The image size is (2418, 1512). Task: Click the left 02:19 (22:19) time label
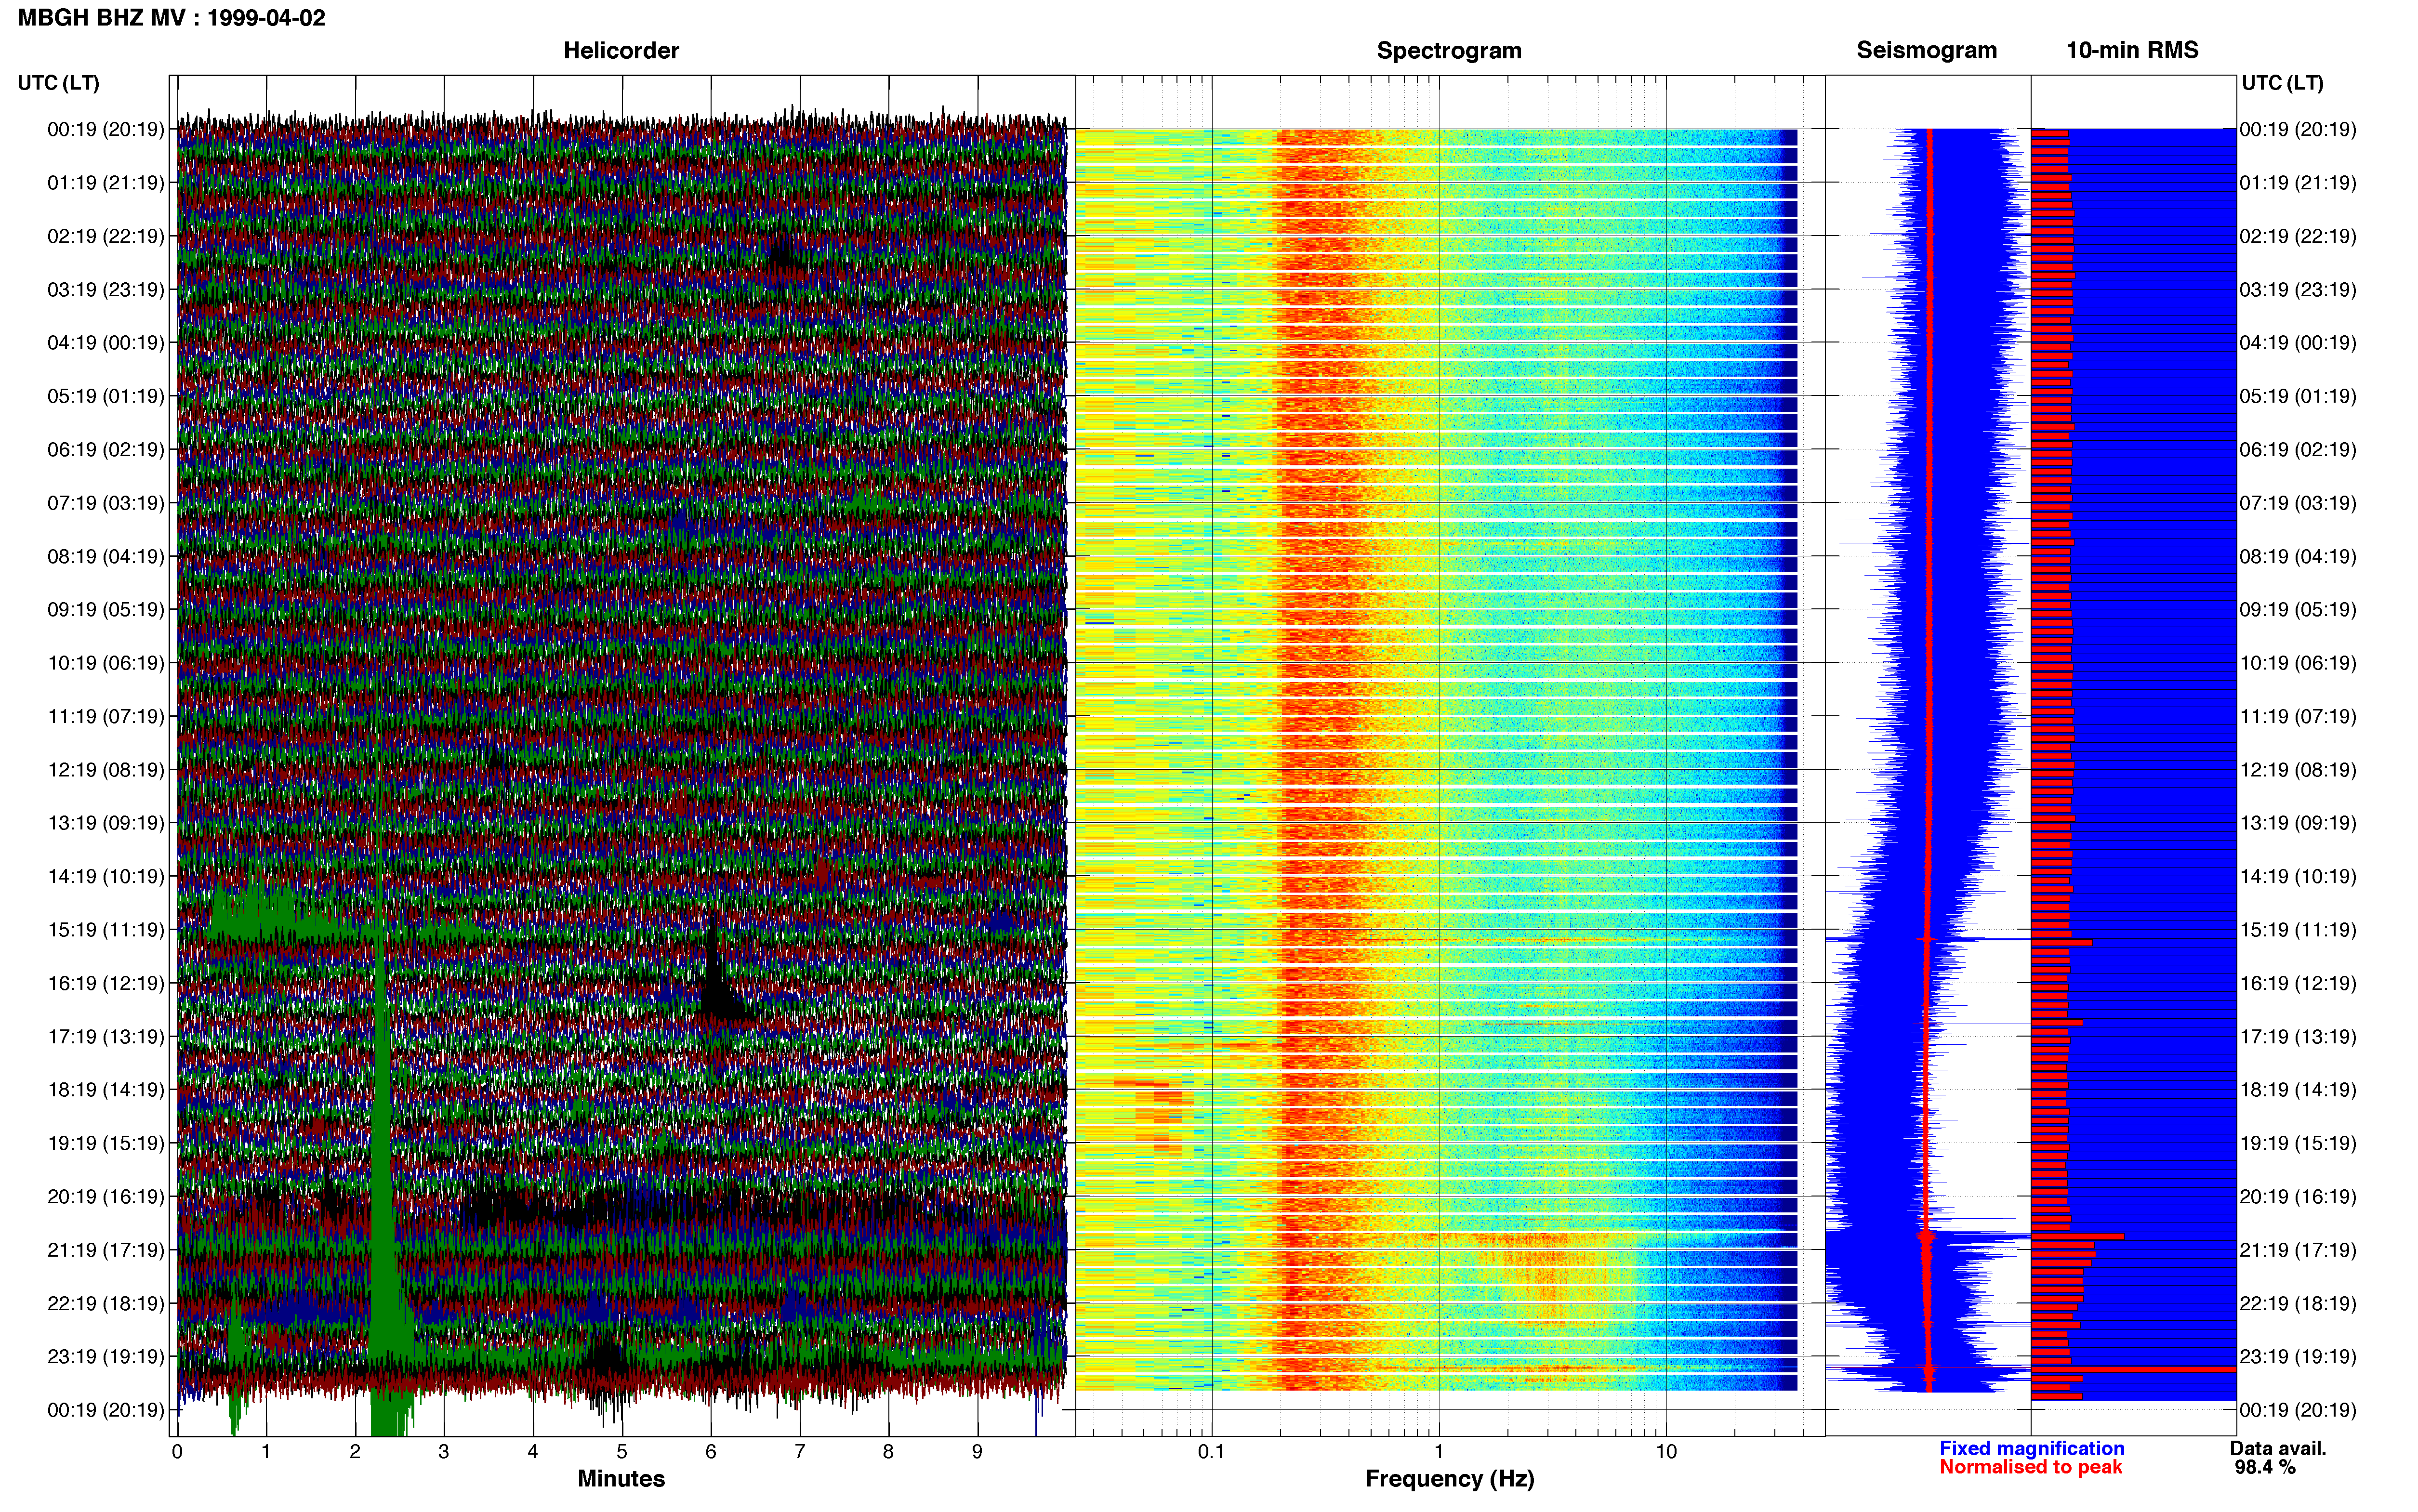pyautogui.click(x=106, y=236)
